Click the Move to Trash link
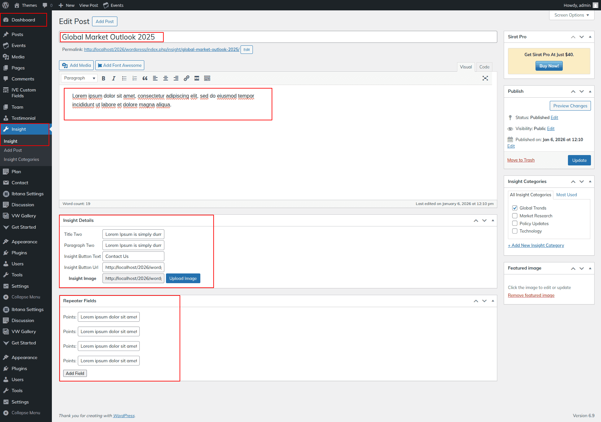601x422 pixels. click(x=521, y=160)
